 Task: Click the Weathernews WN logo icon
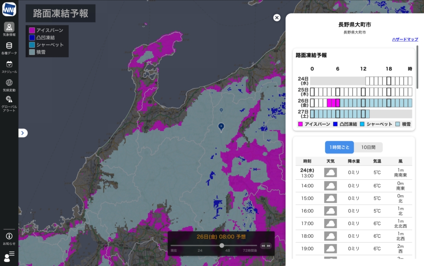(9, 9)
